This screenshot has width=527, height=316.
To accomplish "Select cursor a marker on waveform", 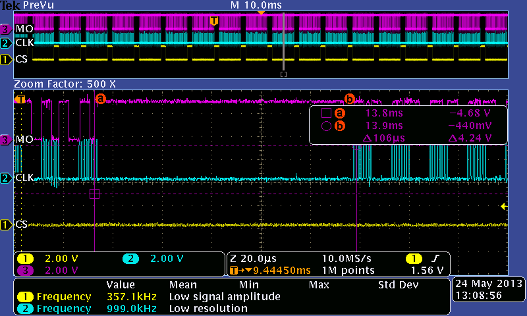I will point(101,99).
